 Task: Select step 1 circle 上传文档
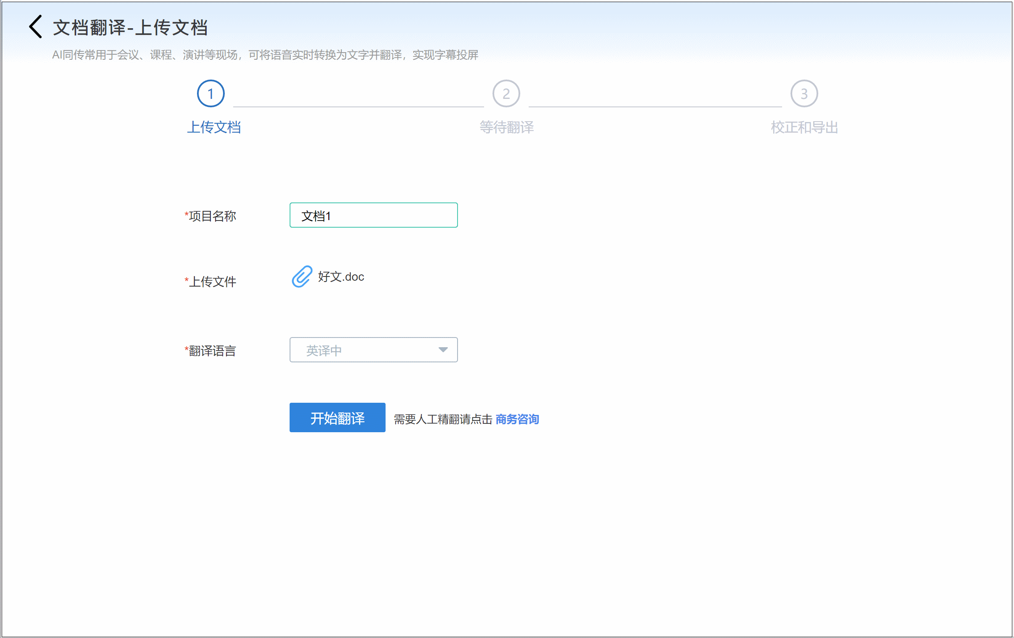[210, 93]
